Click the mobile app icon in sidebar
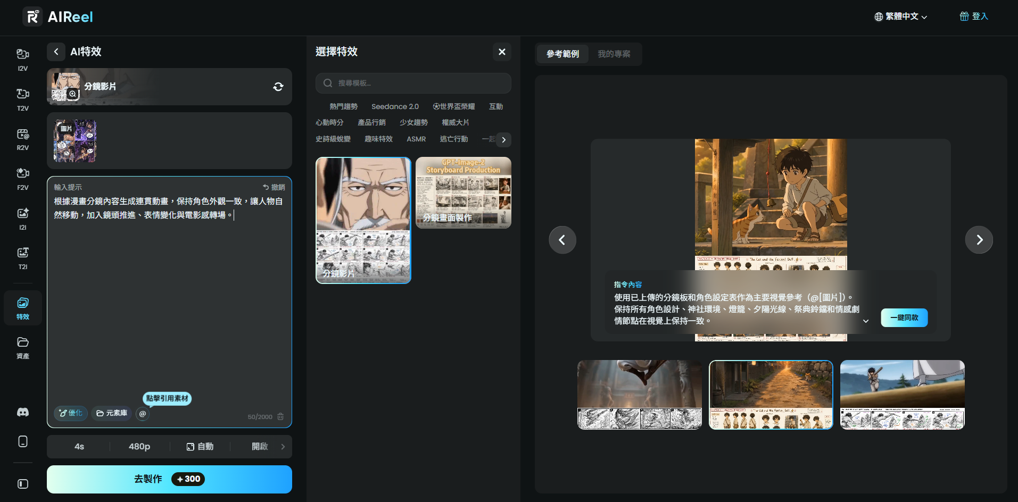 [x=23, y=441]
